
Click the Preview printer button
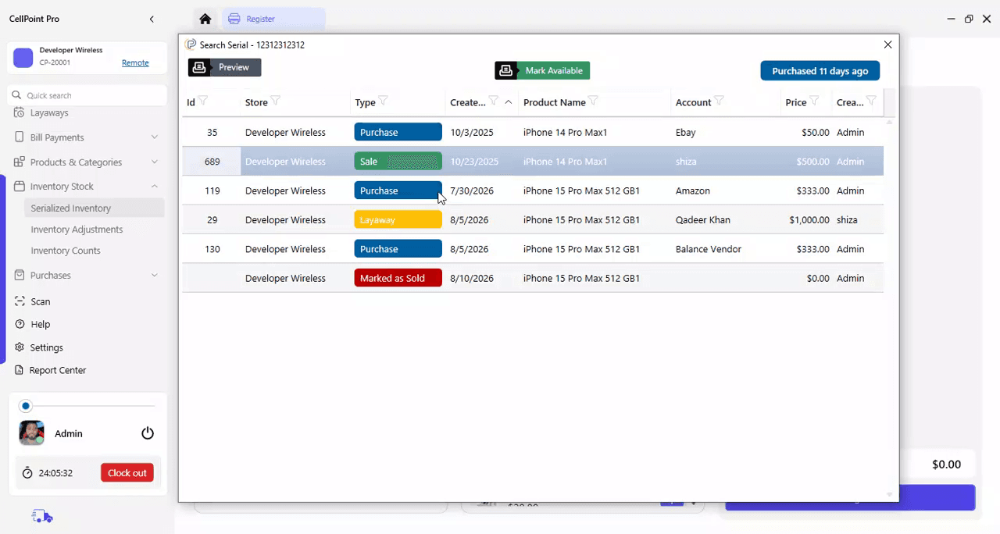[224, 68]
